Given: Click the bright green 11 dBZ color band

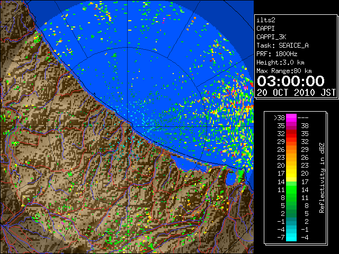Looking at the screenshot, I should [291, 189].
